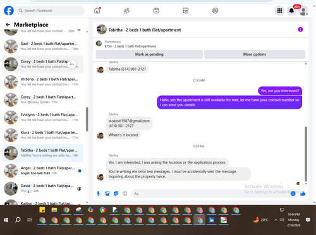Open the $750 - 2 beds 1 bath listing link
The image size is (316, 235).
click(130, 46)
